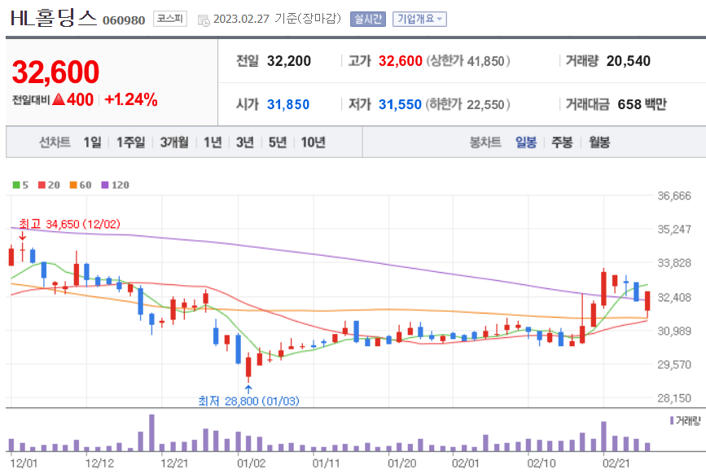Switch to 주봉 candle chart

[562, 143]
